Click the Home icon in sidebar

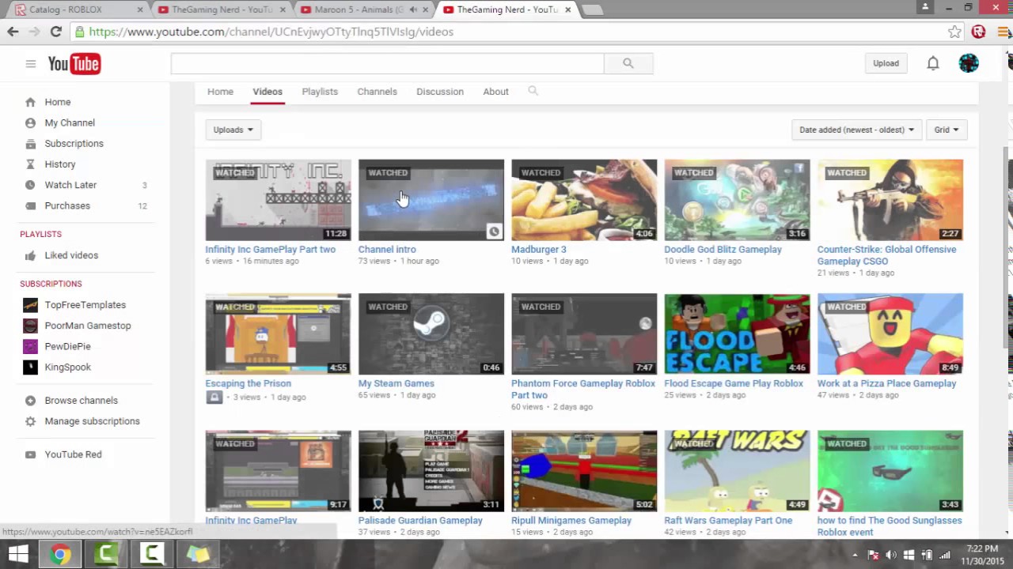(30, 102)
